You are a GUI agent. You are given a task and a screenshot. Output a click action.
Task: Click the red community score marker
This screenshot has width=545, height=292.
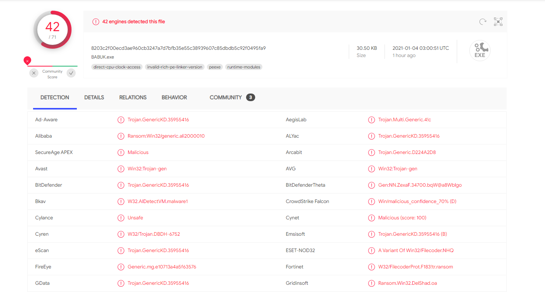coord(27,60)
